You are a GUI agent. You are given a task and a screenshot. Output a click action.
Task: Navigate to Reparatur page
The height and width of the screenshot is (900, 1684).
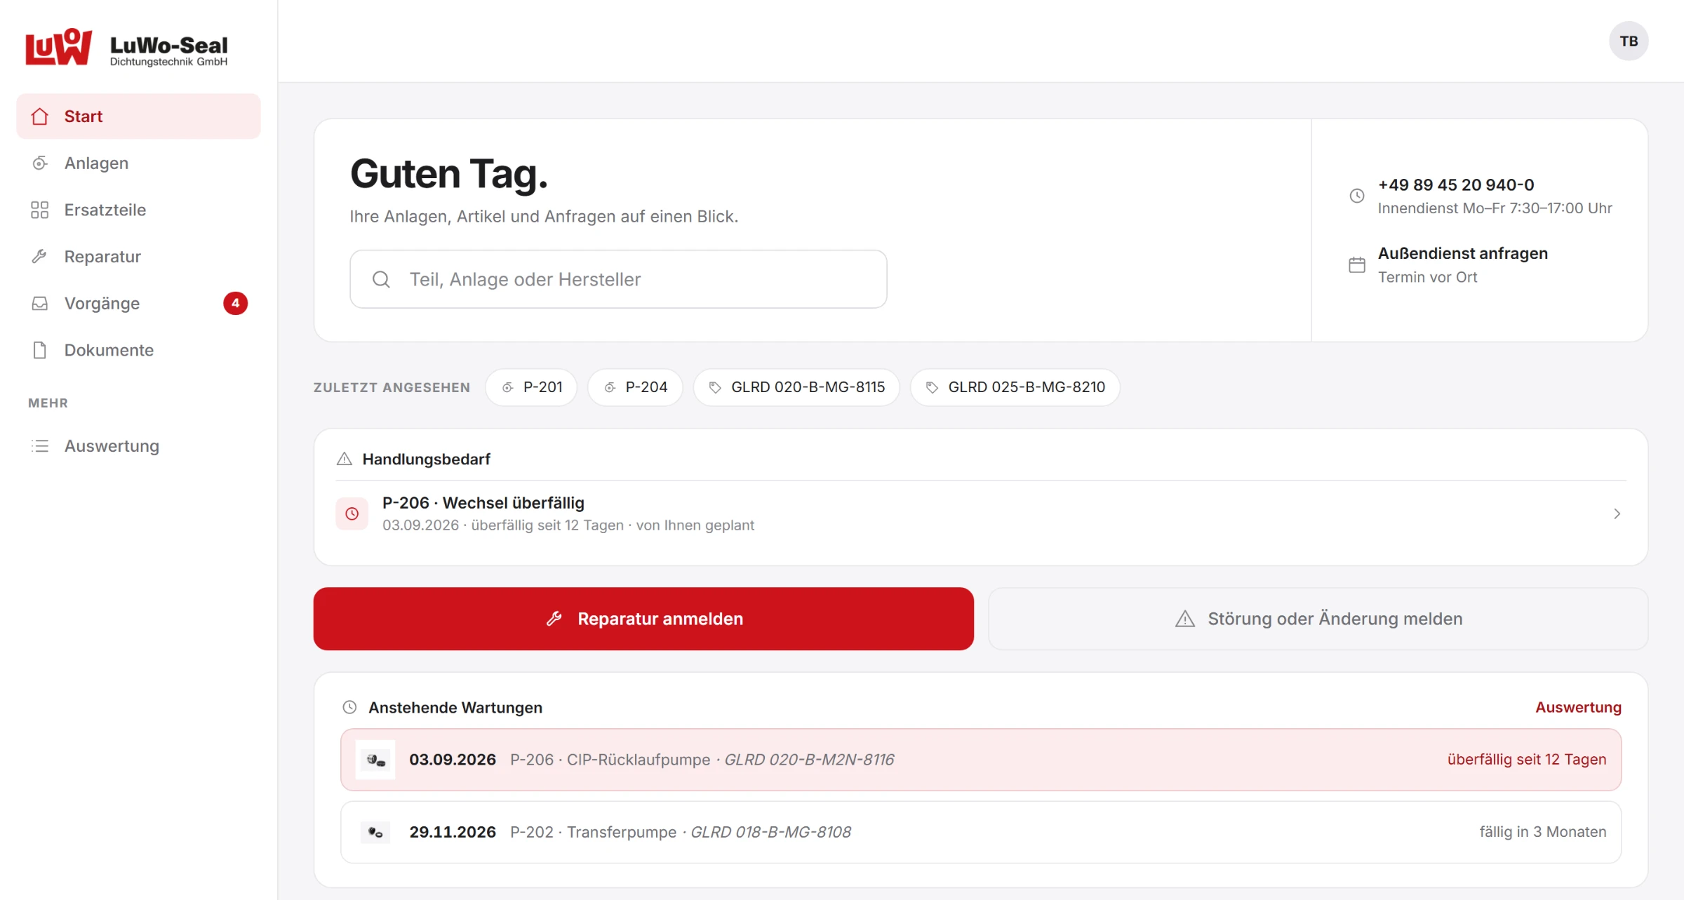click(138, 257)
